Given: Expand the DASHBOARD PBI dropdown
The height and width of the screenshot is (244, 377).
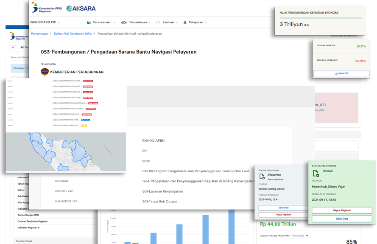Looking at the screenshot, I should point(45,22).
